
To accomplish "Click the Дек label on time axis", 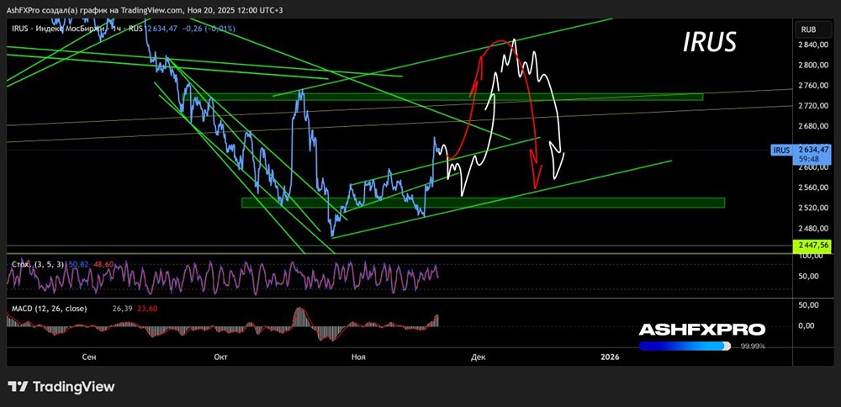I will point(478,357).
